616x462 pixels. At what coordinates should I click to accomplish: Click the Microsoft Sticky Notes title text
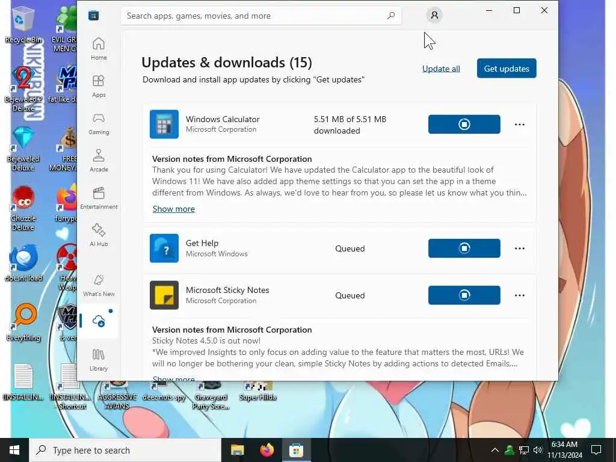pyautogui.click(x=227, y=290)
